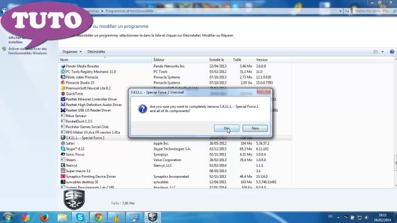Select the Pando Media Booster icon
The image size is (397, 223).
63,66
